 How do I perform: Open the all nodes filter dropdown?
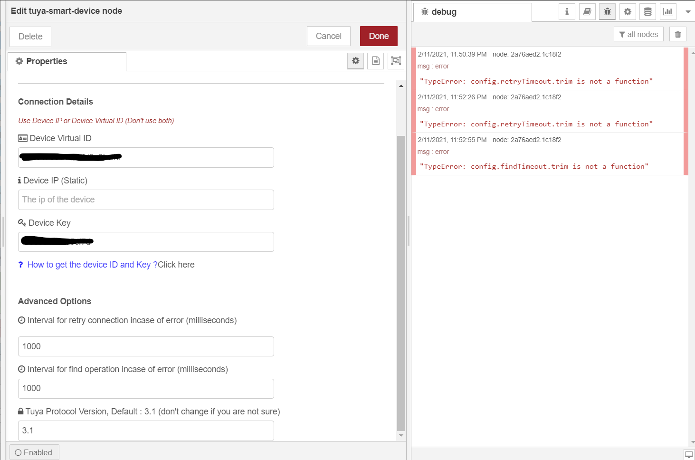click(x=638, y=34)
